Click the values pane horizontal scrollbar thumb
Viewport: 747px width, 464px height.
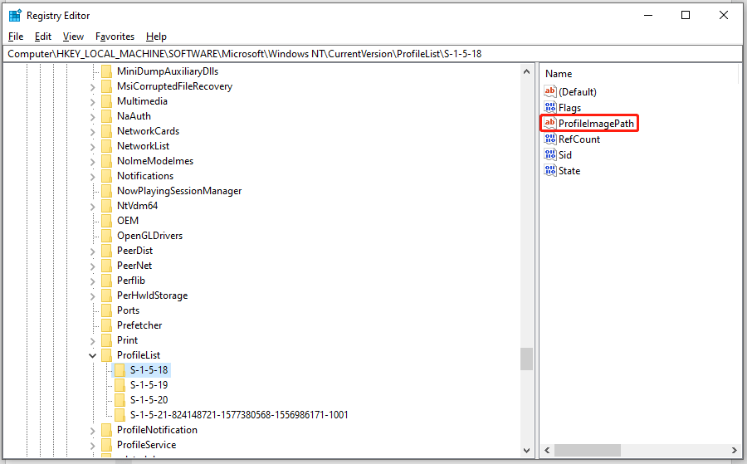(x=588, y=450)
